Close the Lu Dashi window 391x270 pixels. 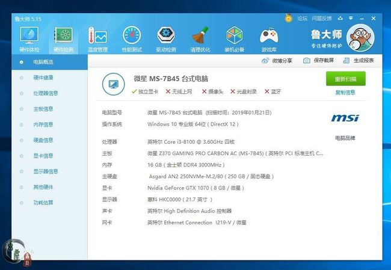(374, 18)
